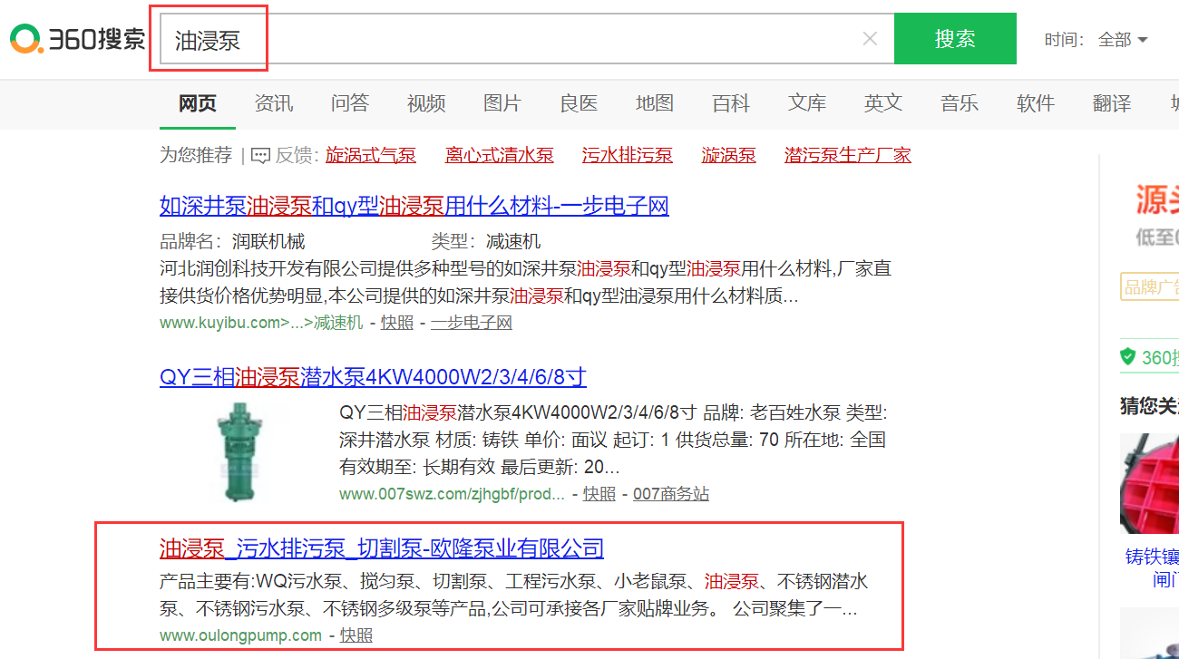Open the 翻译 tab
The width and height of the screenshot is (1179, 659).
point(1112,103)
